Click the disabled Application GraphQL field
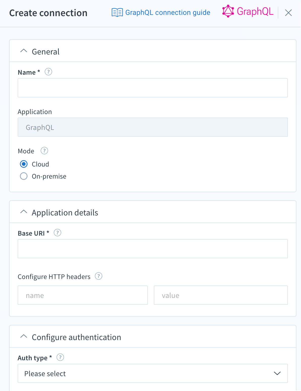301x391 pixels. click(153, 127)
